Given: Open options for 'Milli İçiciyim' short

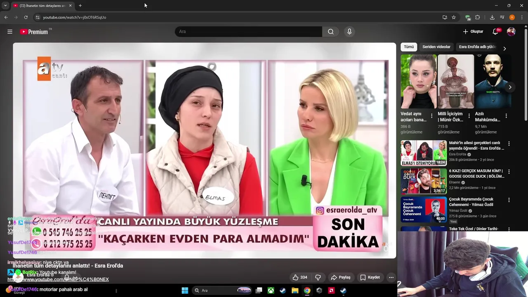Looking at the screenshot, I should 469,116.
